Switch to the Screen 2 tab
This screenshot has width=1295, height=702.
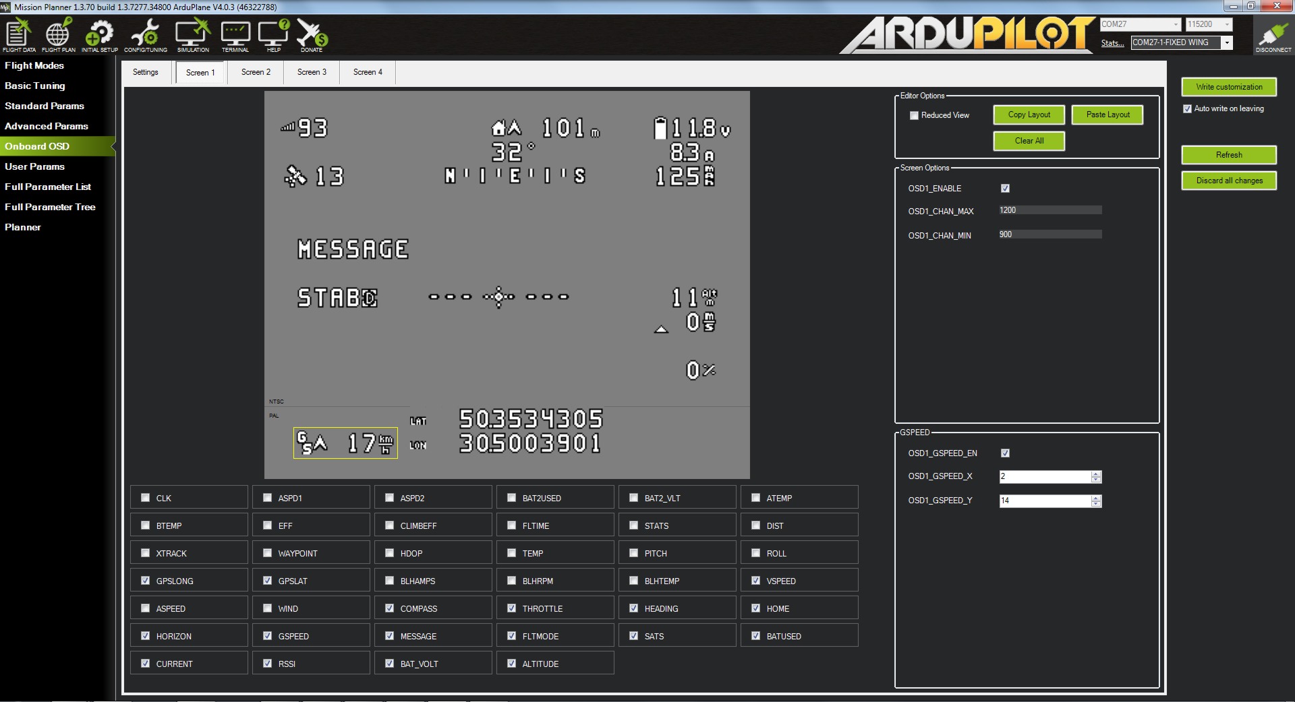tap(256, 72)
